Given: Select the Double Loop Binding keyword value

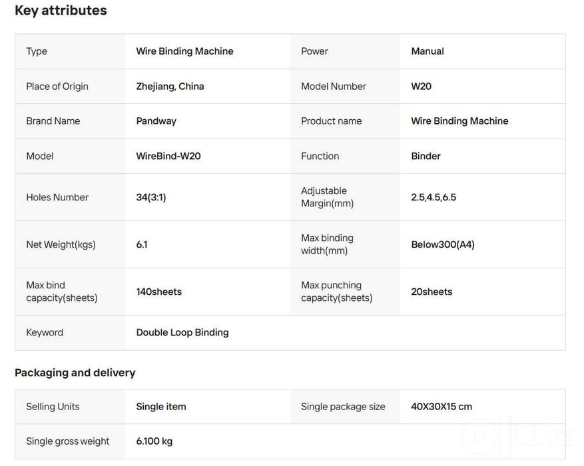Looking at the screenshot, I should [182, 332].
